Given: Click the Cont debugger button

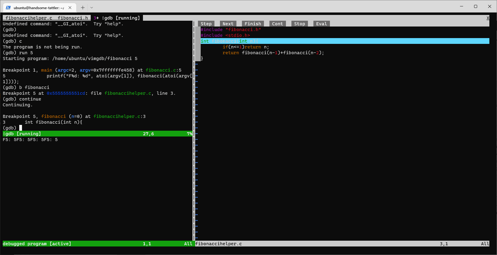Looking at the screenshot, I should pyautogui.click(x=277, y=24).
